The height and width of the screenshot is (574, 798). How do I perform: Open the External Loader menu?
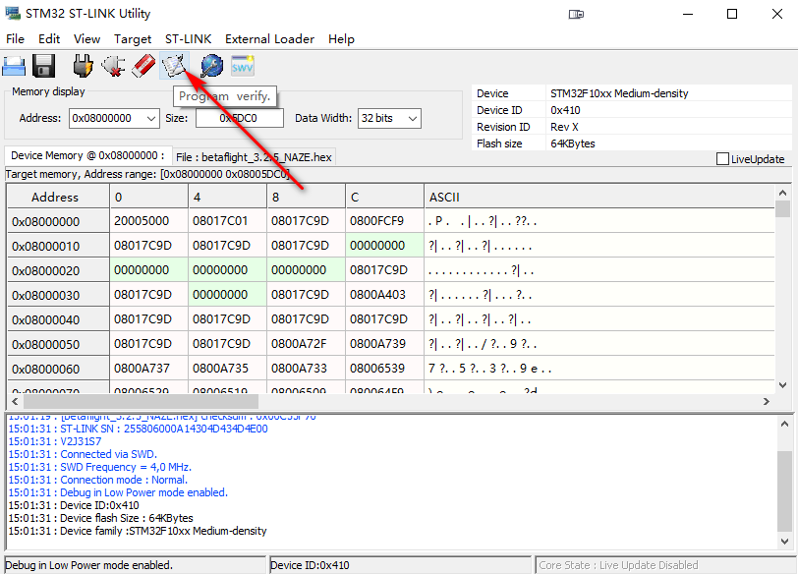(x=269, y=39)
